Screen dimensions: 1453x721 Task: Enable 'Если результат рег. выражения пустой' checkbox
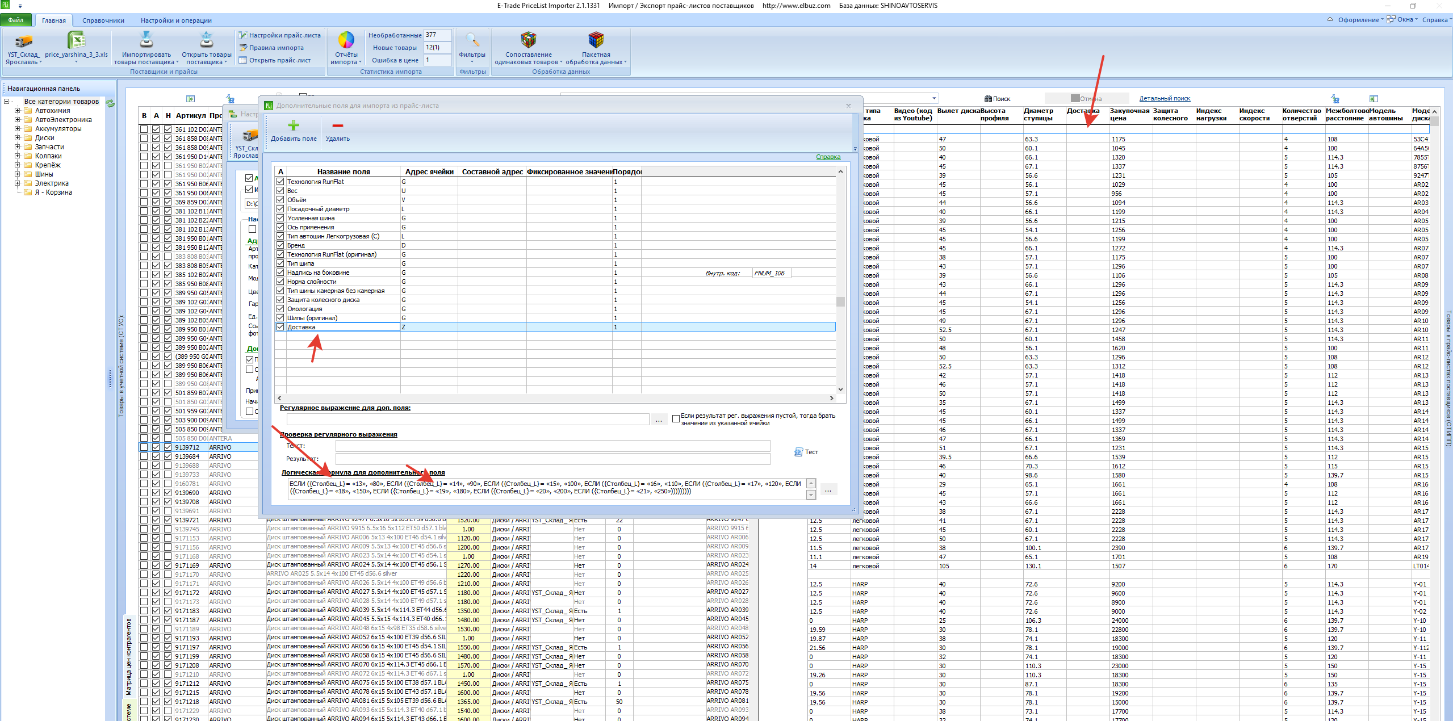pos(676,419)
